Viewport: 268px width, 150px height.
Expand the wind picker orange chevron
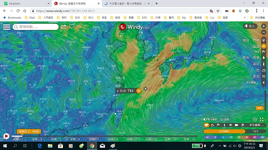tap(139, 91)
